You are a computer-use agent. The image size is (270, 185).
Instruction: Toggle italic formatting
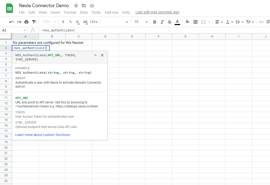162,22
